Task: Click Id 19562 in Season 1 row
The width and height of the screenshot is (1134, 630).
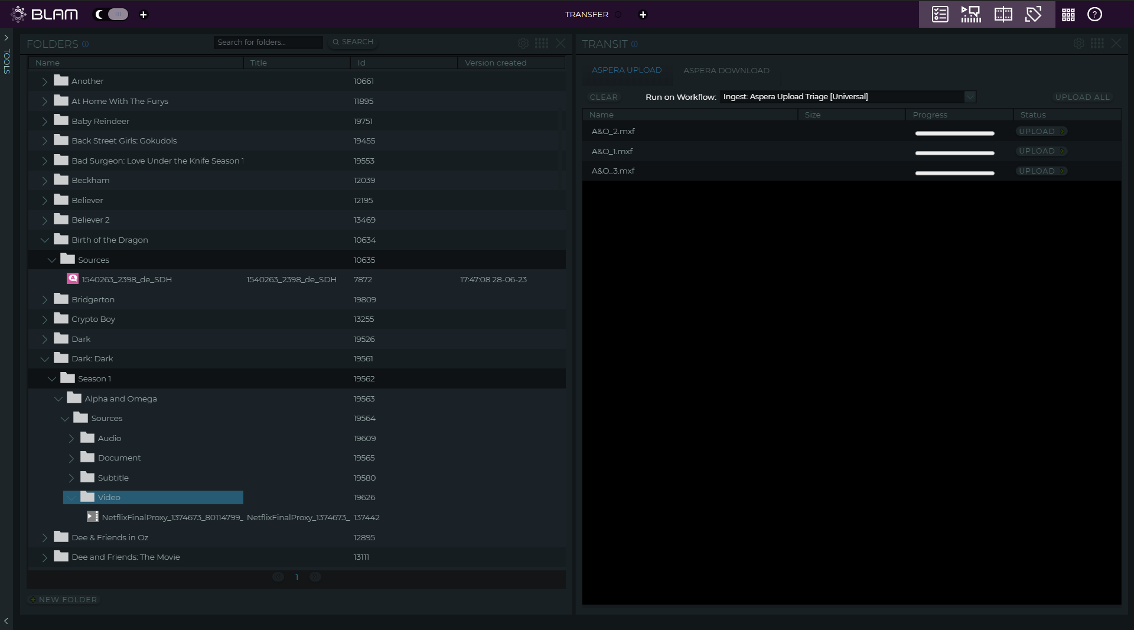Action: (364, 378)
